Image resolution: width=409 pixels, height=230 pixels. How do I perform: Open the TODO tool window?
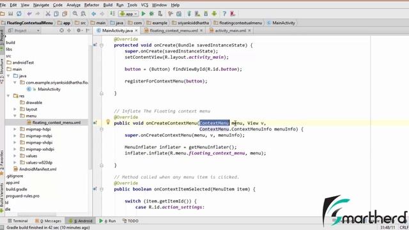[130, 220]
